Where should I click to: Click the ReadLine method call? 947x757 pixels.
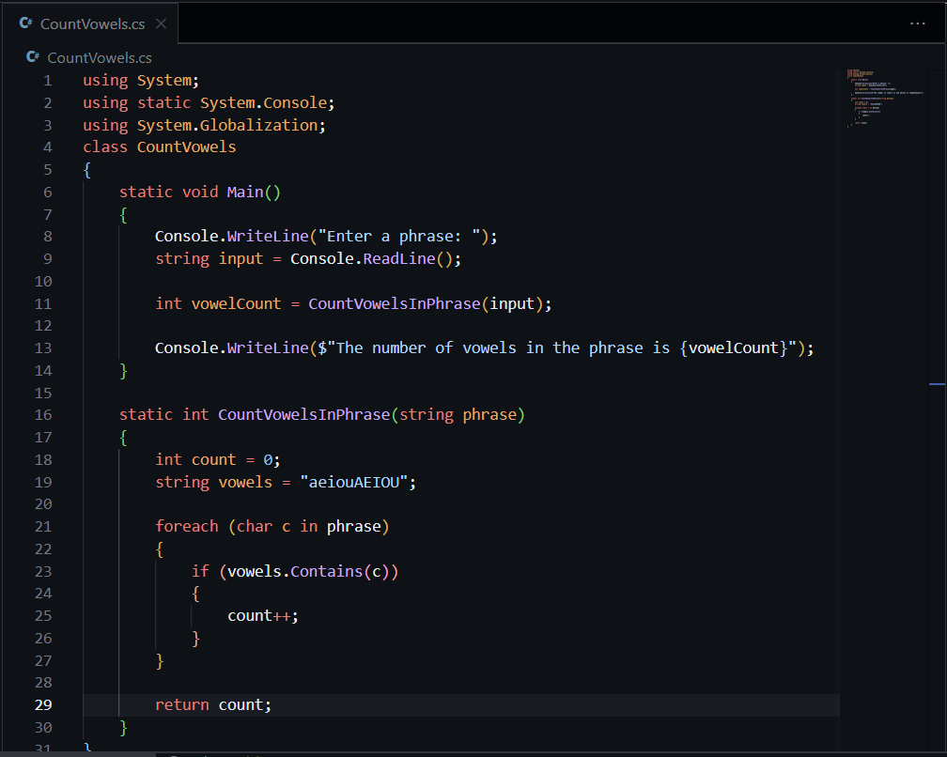[398, 258]
